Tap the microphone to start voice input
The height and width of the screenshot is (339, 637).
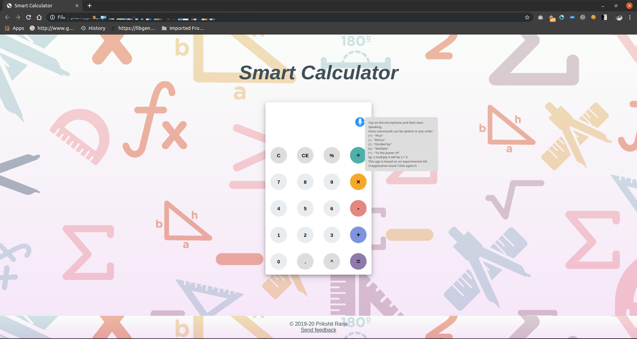click(x=359, y=122)
